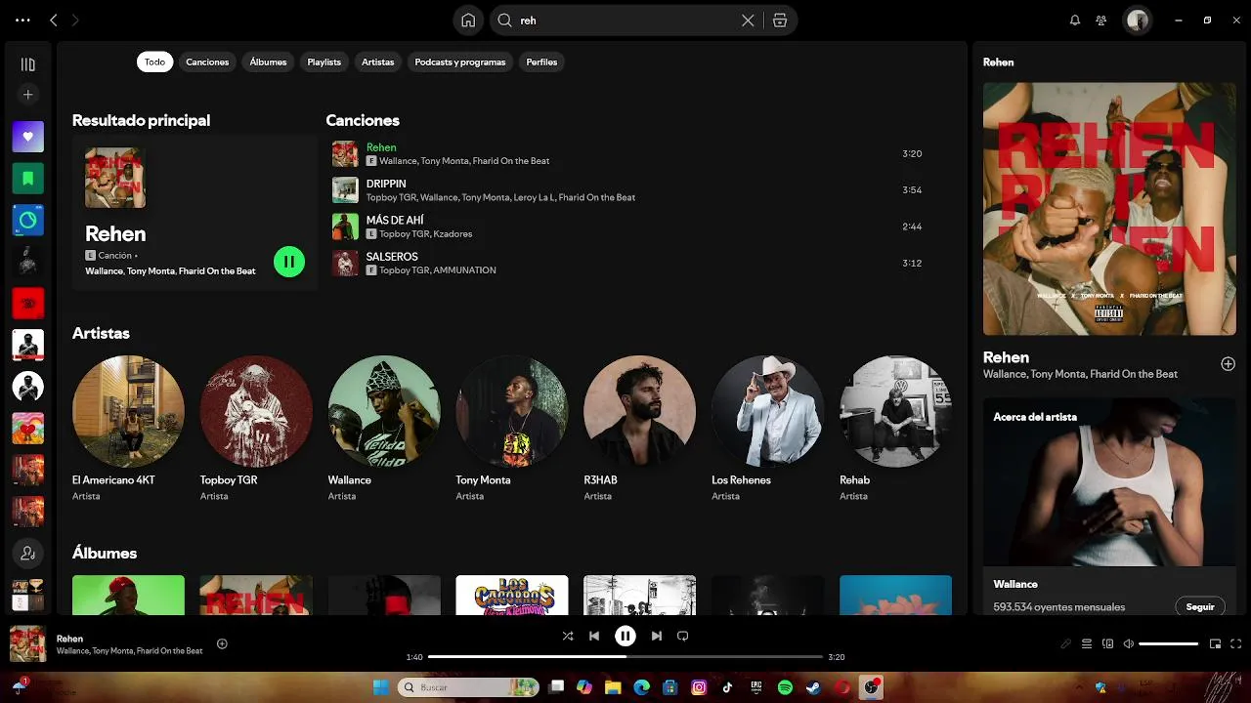Image resolution: width=1251 pixels, height=703 pixels.
Task: Select the Todo filter chip
Action: click(154, 62)
